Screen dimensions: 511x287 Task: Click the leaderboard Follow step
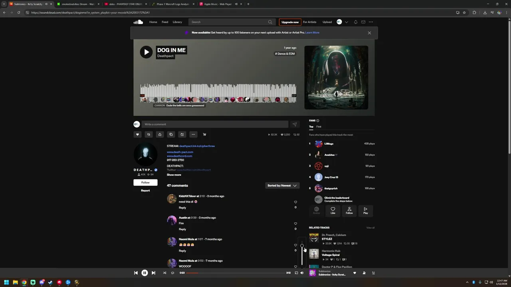click(349, 210)
